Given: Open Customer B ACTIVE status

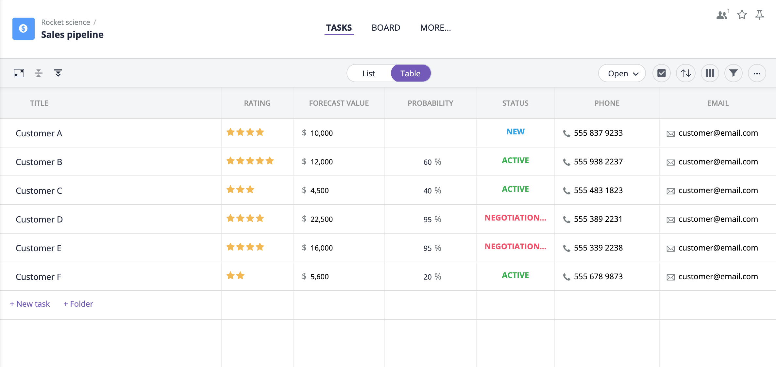Looking at the screenshot, I should 515,161.
